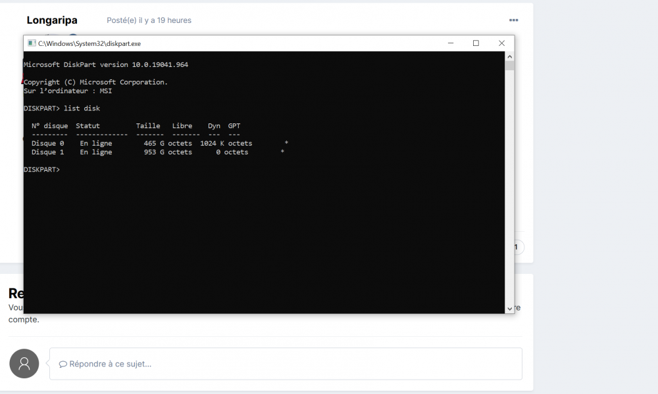Click the console scrollbar up arrow
The height and width of the screenshot is (394, 658).
point(509,56)
